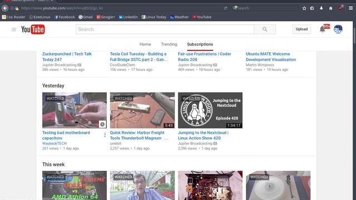Open the notifications bell

coord(322,29)
